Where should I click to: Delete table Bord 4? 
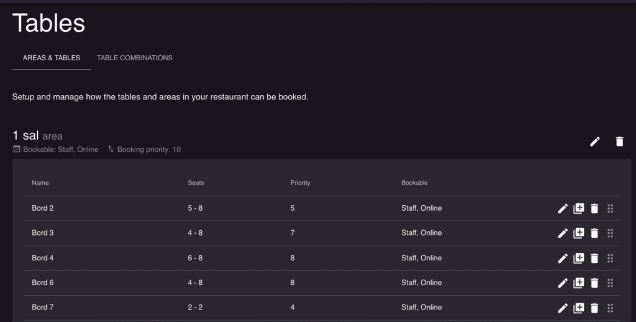pos(594,258)
